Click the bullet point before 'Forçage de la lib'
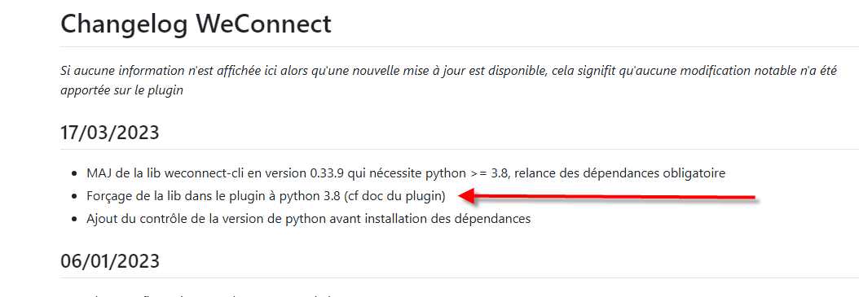859x297 pixels. tap(74, 196)
